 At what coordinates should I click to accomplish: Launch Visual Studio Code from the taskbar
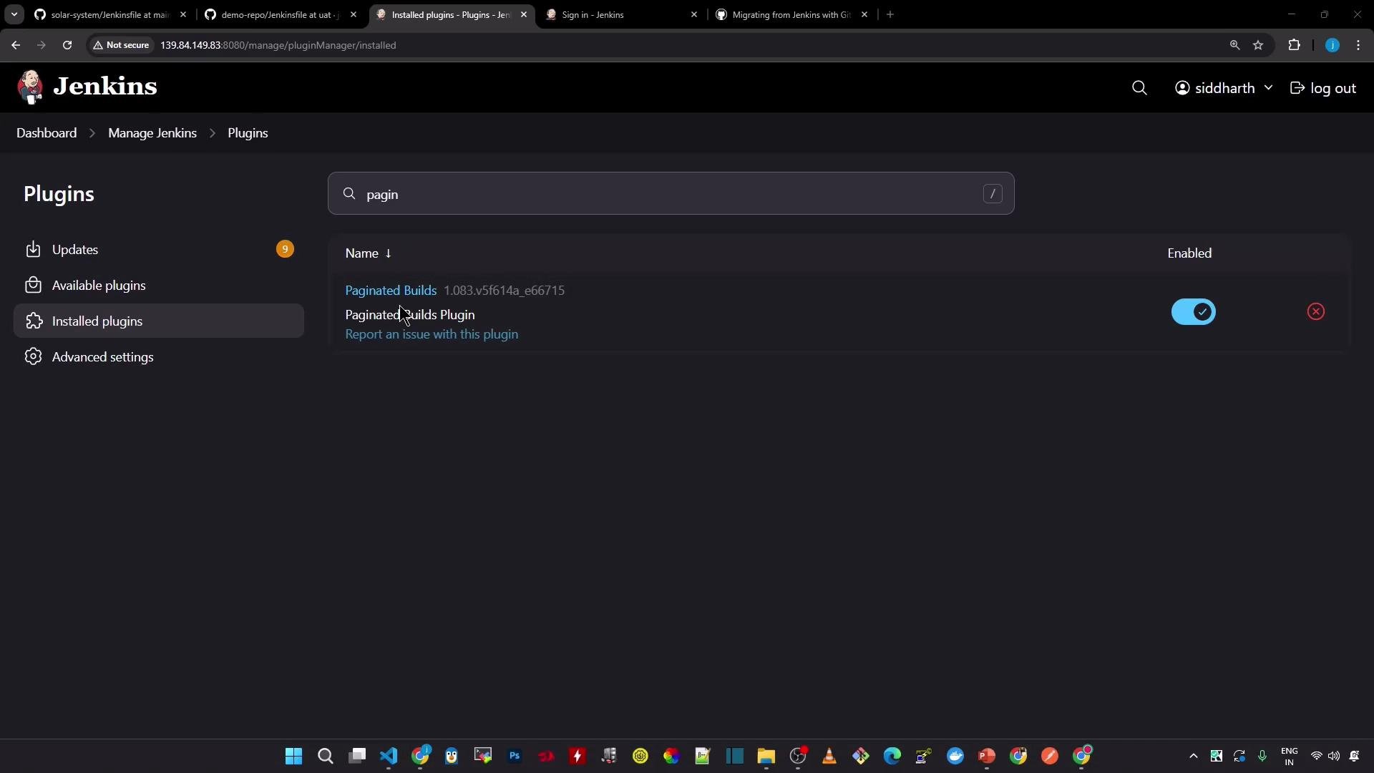(x=389, y=756)
